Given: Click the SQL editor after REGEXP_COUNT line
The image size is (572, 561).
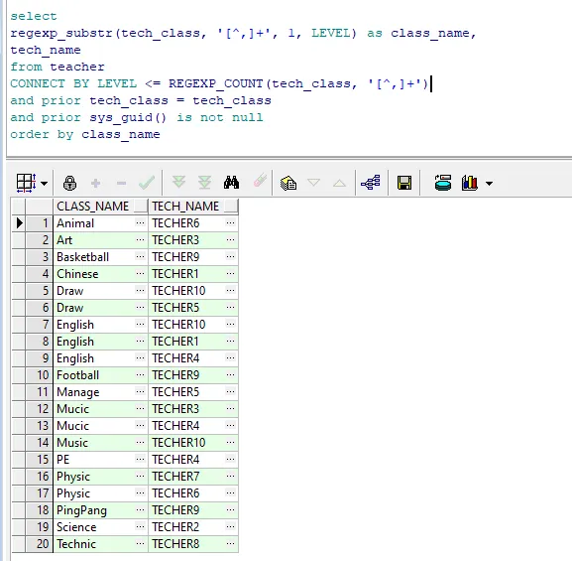Looking at the screenshot, I should tap(431, 83).
